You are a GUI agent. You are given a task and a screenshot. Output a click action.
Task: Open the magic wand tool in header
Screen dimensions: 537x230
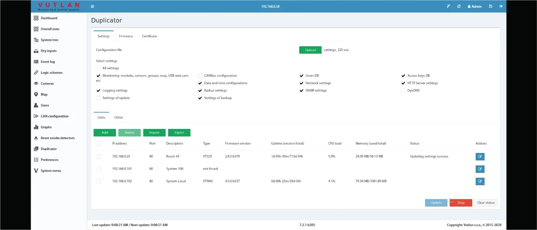[x=448, y=7]
